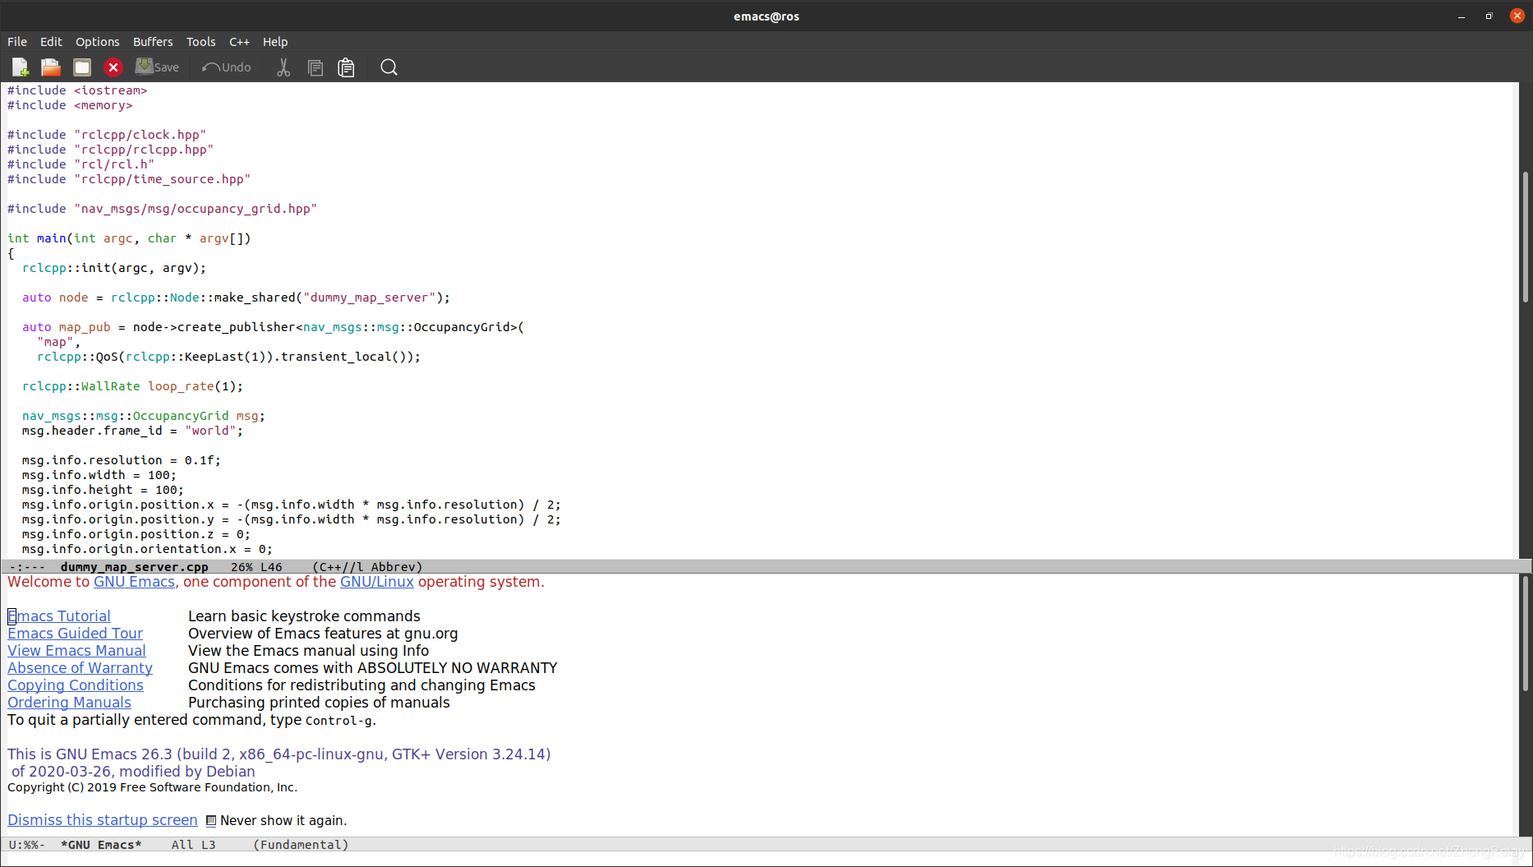Click the *GNU Emacs* buffer name in mode line
The image size is (1533, 867).
(101, 845)
